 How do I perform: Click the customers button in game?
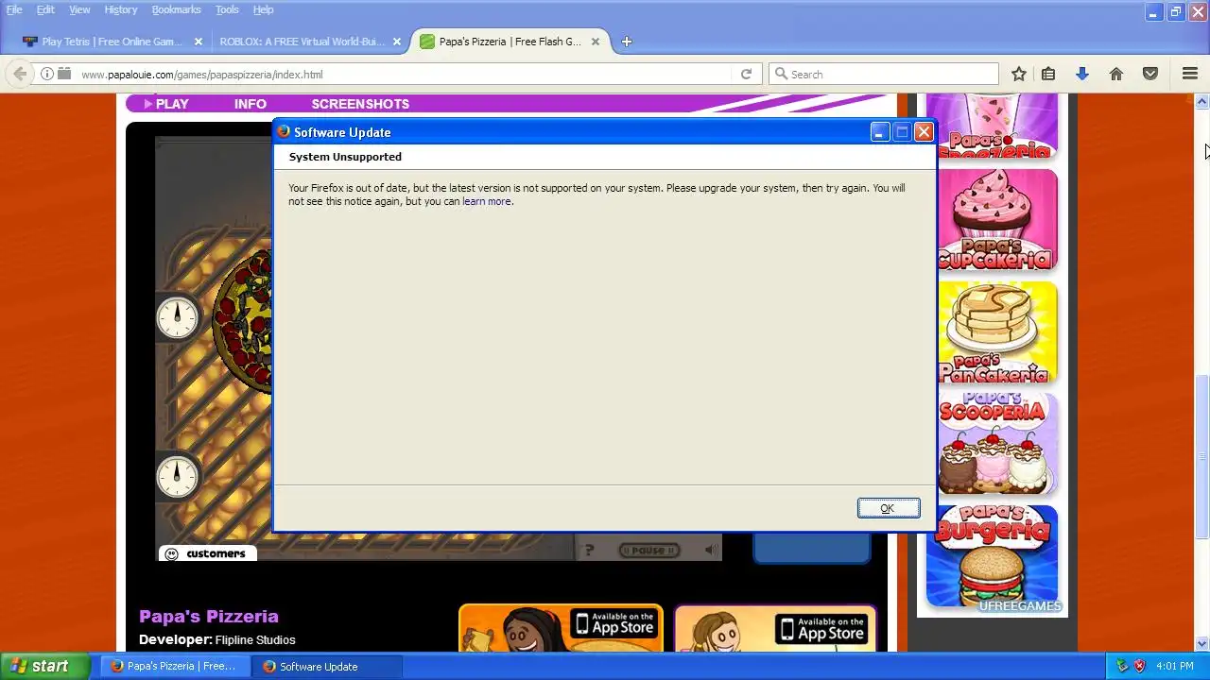click(206, 553)
